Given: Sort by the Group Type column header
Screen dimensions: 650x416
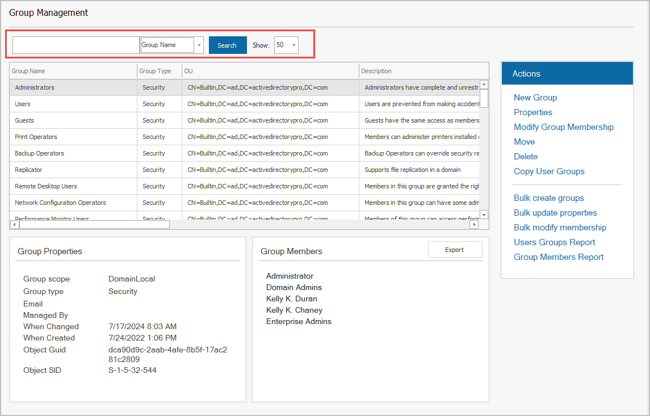Looking at the screenshot, I should [155, 71].
